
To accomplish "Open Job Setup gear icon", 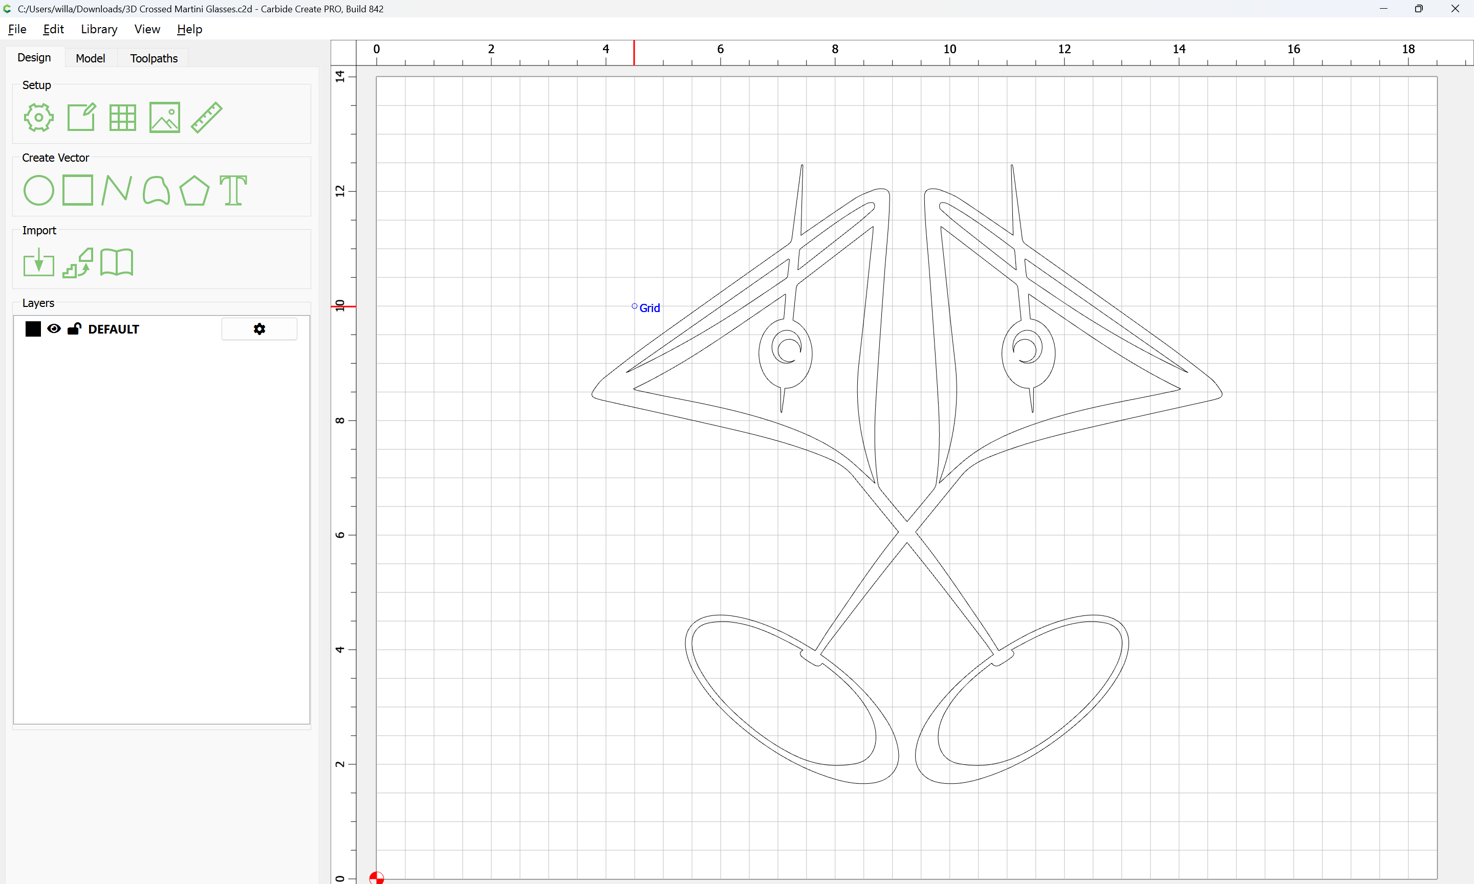I will pos(39,117).
